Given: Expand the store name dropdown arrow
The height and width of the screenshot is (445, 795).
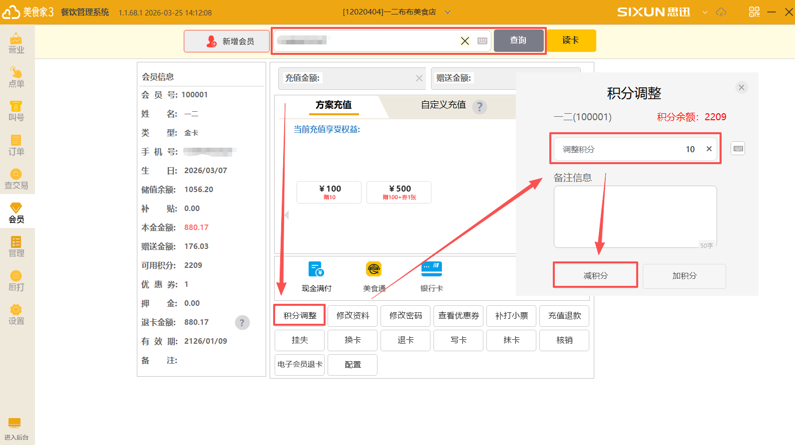Looking at the screenshot, I should point(447,12).
